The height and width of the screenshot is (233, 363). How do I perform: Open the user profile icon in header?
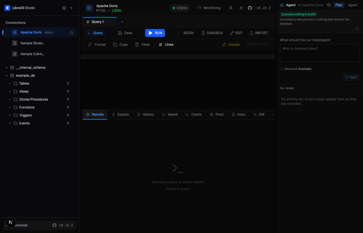coord(231,8)
